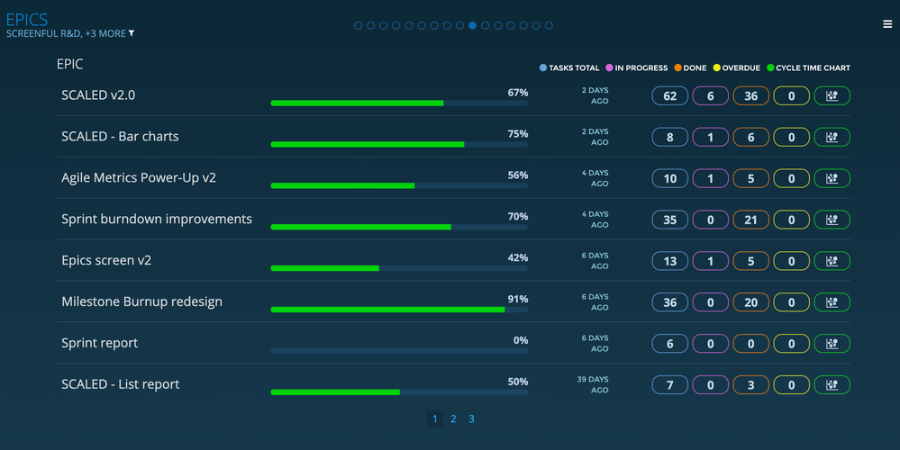Click the orange DONE legend dot

point(677,67)
